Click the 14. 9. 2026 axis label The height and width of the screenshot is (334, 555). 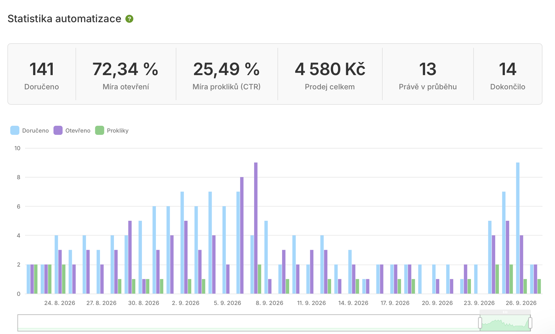pos(353,303)
